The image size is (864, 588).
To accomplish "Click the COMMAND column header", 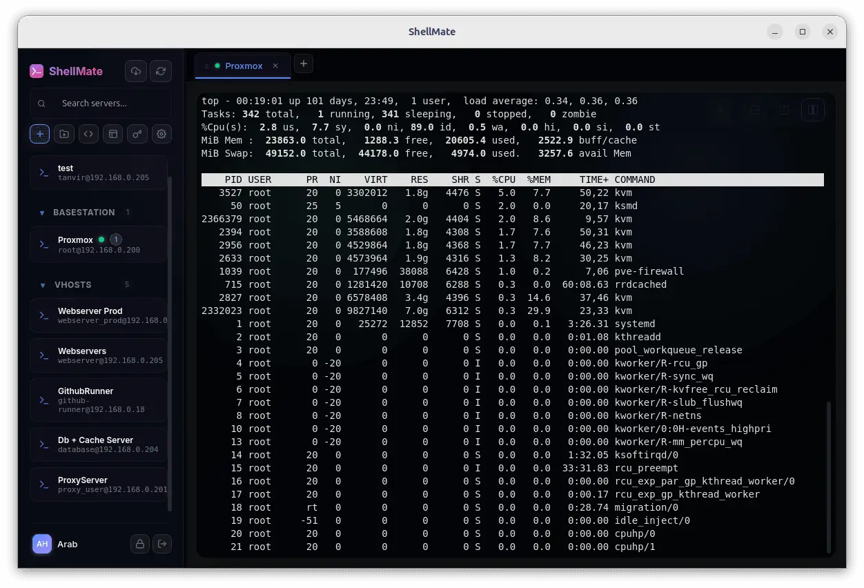I will [635, 179].
